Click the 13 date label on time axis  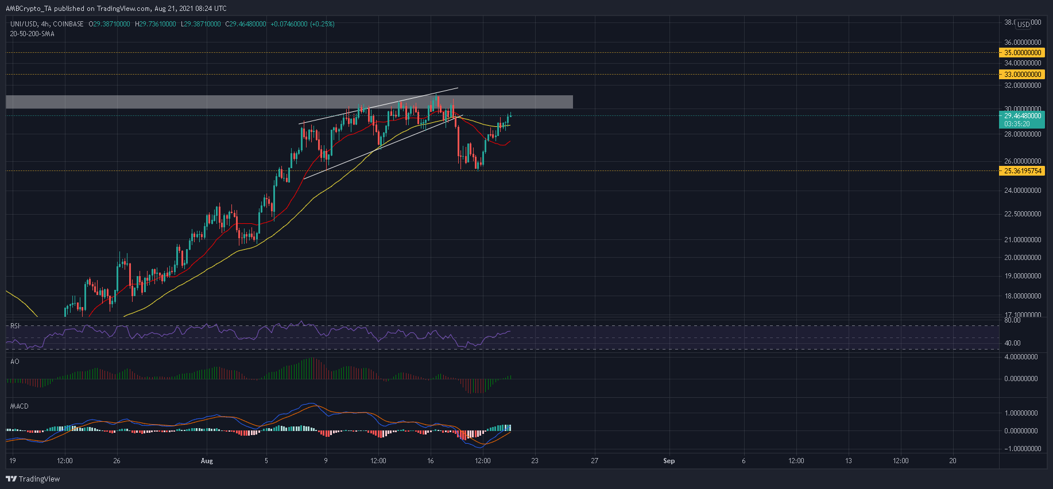point(849,461)
